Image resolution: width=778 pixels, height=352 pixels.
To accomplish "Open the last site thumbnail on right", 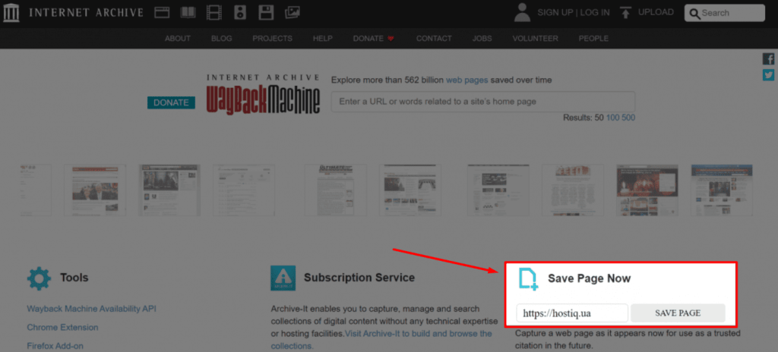I will [722, 190].
